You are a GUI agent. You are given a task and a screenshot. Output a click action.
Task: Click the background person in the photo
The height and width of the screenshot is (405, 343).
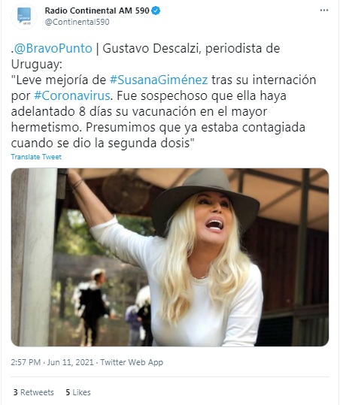tap(91, 306)
